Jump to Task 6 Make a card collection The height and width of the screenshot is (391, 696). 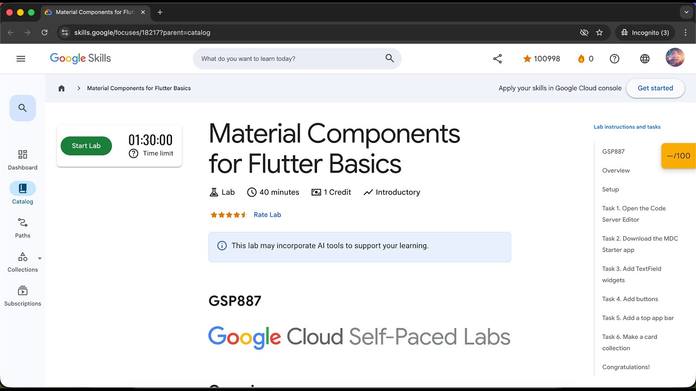point(630,343)
